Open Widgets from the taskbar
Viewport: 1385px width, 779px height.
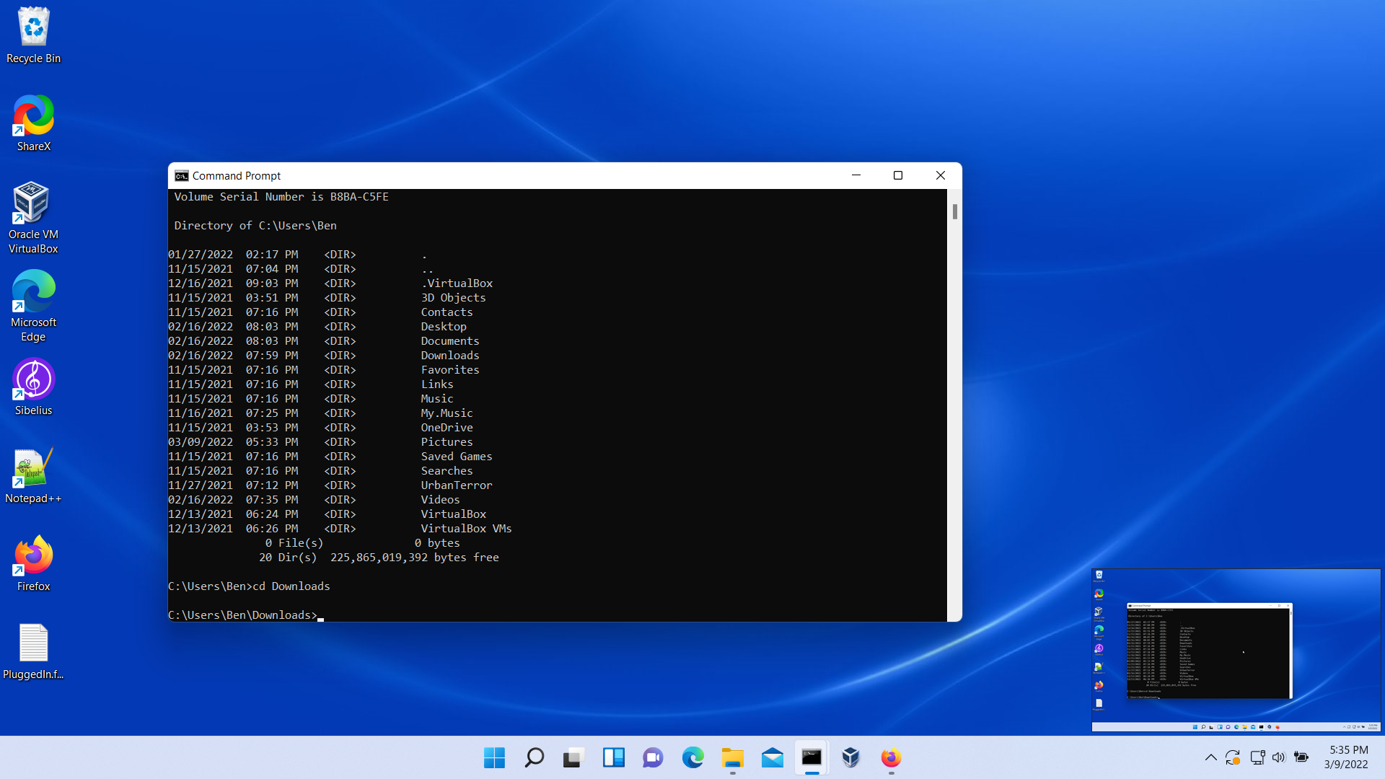(613, 757)
